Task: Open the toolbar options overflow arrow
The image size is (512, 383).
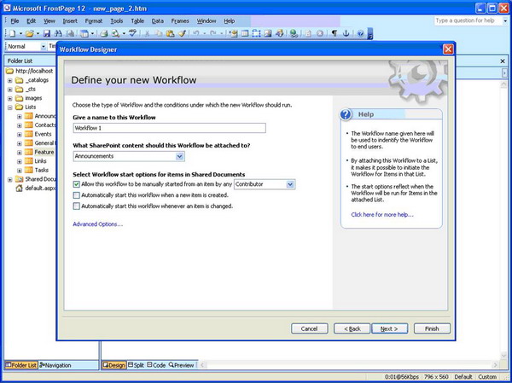Action: 370,33
